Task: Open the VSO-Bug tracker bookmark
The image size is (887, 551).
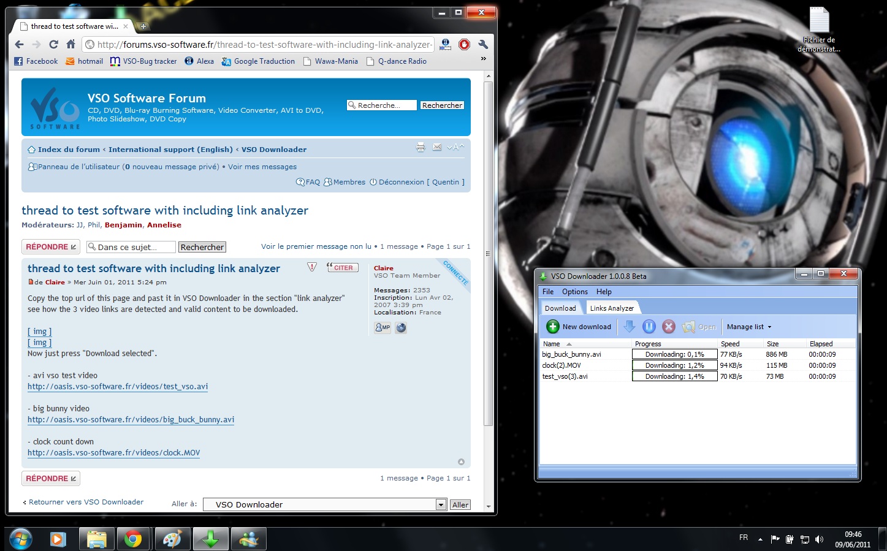Action: [143, 61]
